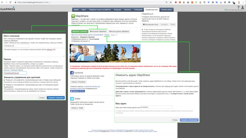
Task: Click Отмена in the change address dialog
Action: [175, 120]
